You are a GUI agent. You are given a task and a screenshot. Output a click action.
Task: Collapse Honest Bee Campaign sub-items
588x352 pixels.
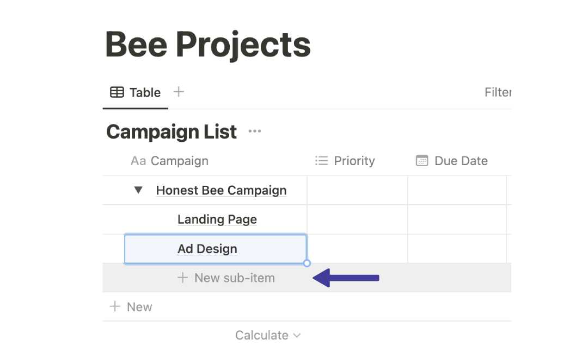(x=138, y=190)
